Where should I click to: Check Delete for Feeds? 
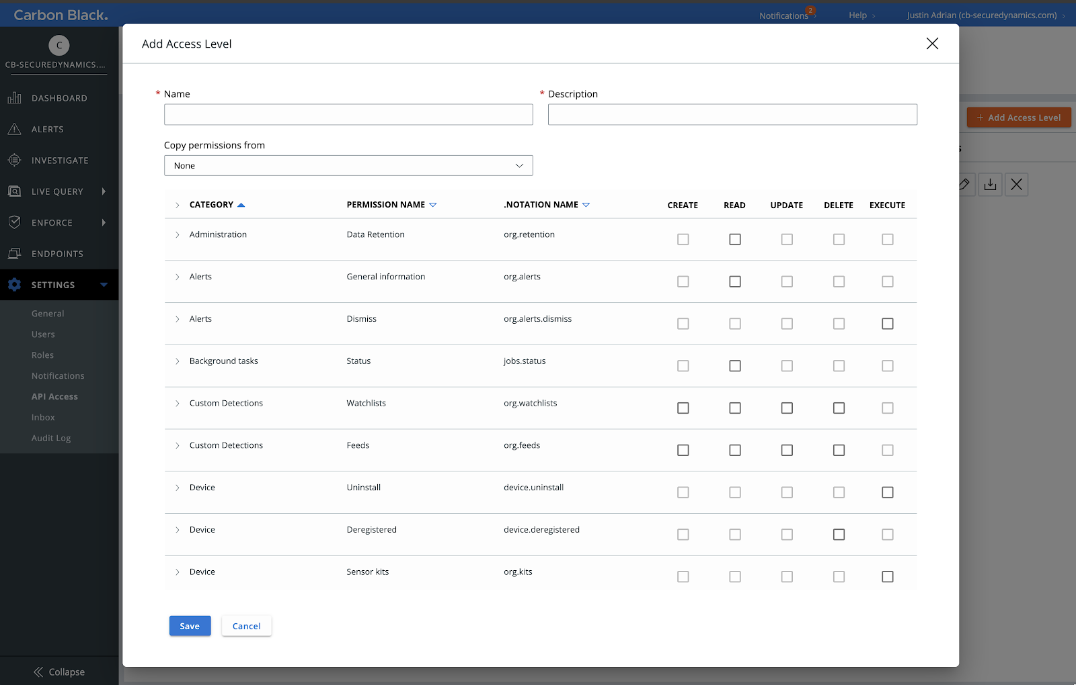839,450
